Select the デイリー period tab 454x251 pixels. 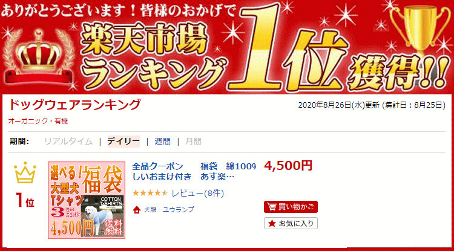123,142
